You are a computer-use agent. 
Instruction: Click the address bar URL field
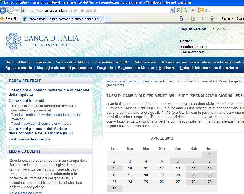tap(96, 10)
